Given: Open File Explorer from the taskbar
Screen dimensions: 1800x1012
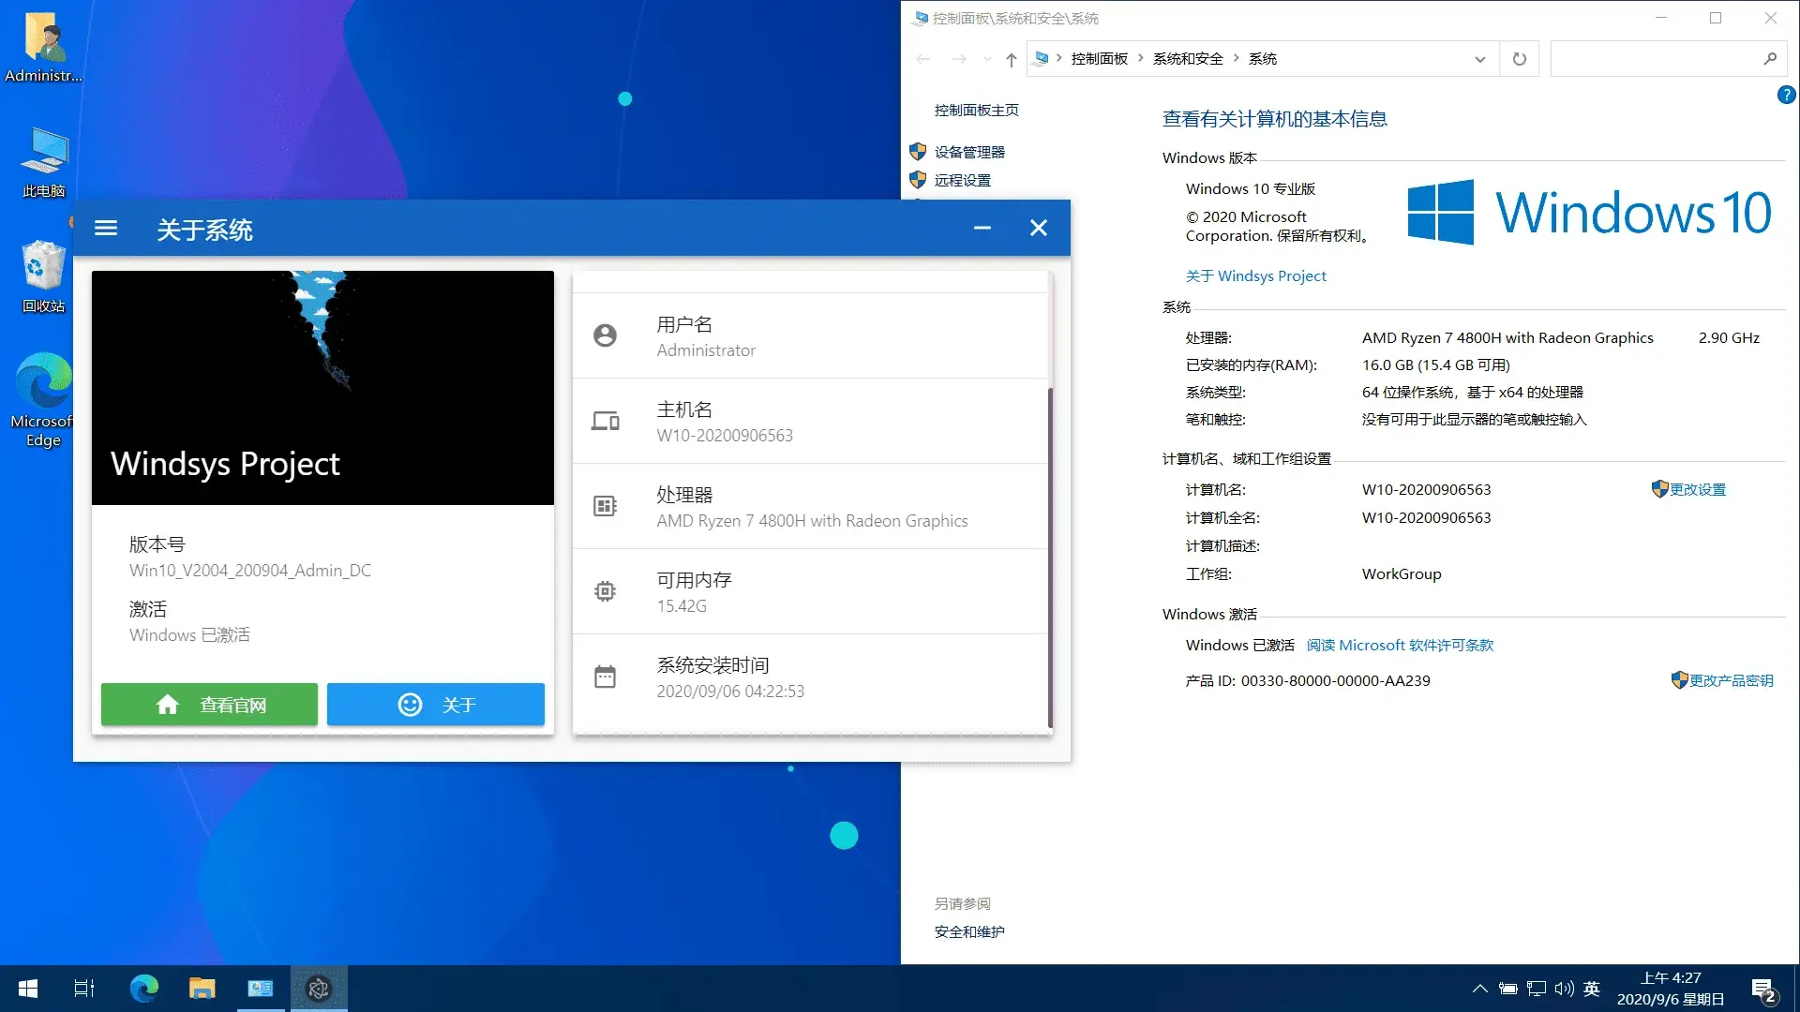Looking at the screenshot, I should 202,989.
